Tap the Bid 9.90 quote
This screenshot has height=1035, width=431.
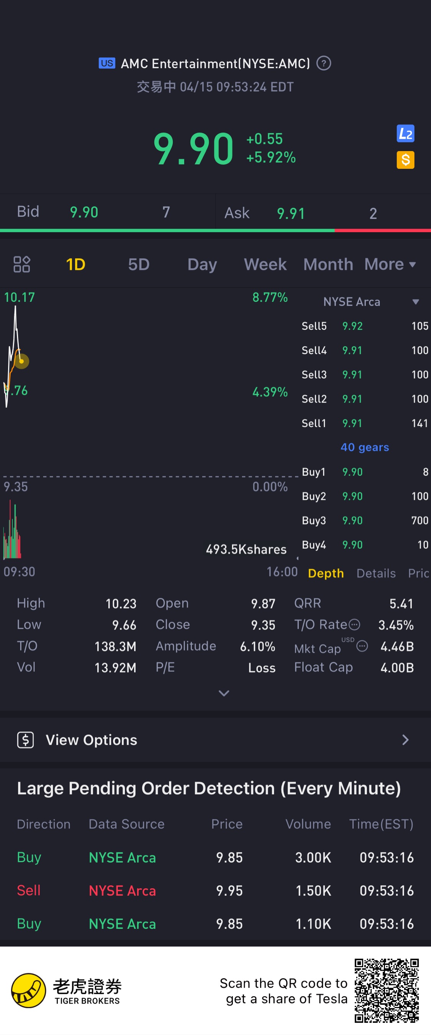[108, 212]
